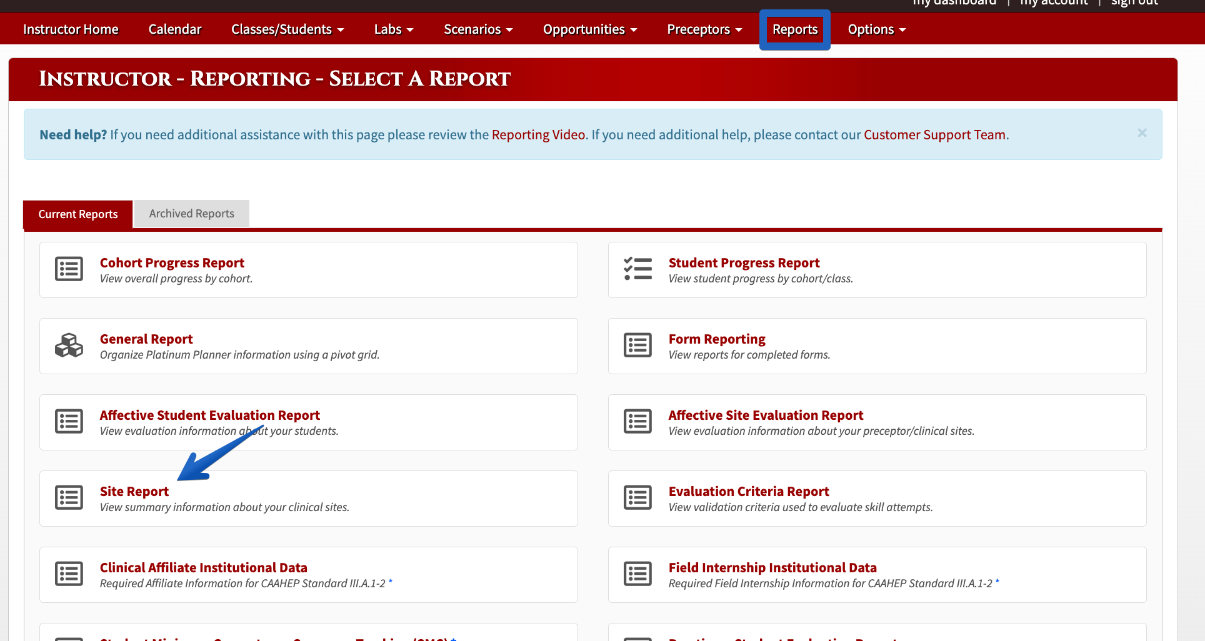The width and height of the screenshot is (1205, 641).
Task: Select the Current Reports tab
Action: click(78, 214)
